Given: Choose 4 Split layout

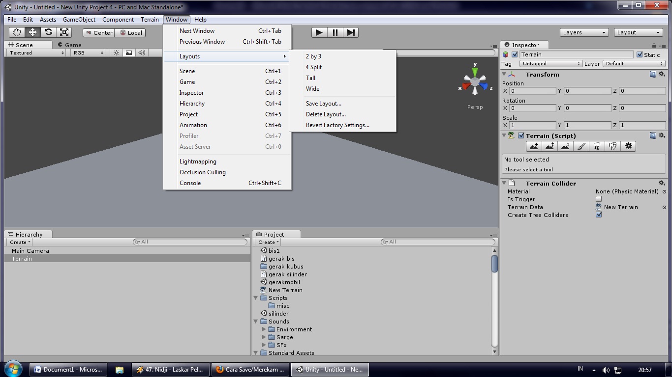Looking at the screenshot, I should 314,67.
